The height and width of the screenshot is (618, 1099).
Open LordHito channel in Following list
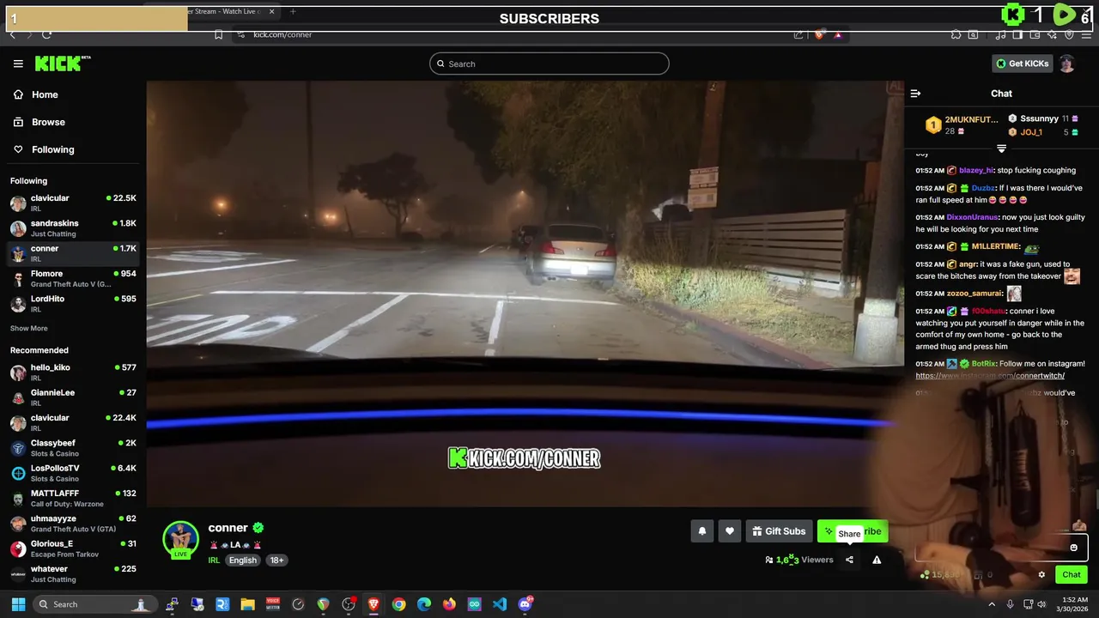[x=73, y=303]
